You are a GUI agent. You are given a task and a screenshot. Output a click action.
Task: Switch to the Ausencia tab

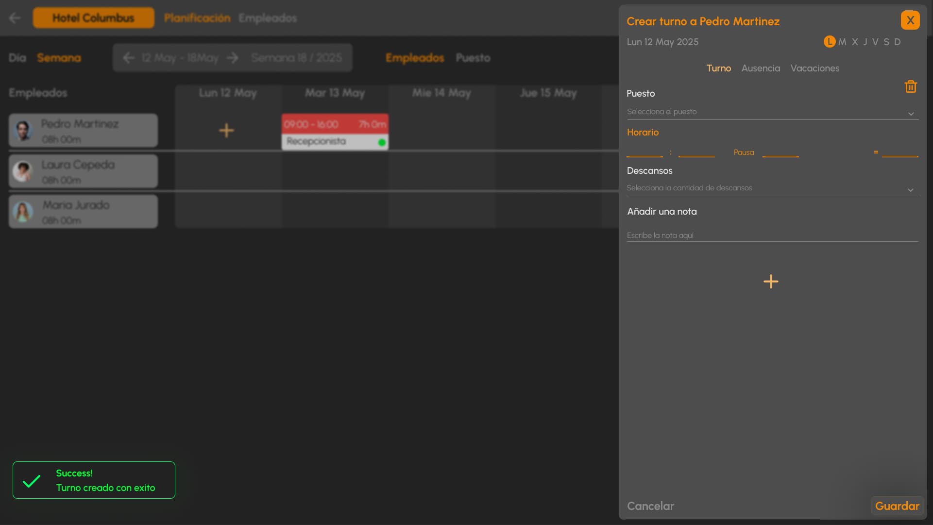tap(761, 68)
